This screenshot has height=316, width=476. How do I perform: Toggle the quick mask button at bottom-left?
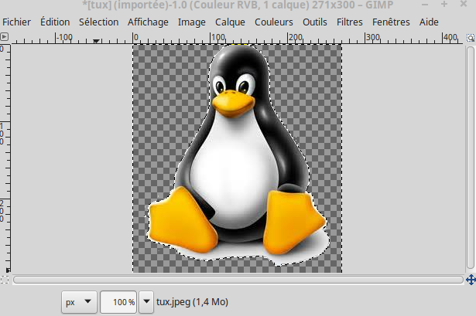click(x=5, y=280)
